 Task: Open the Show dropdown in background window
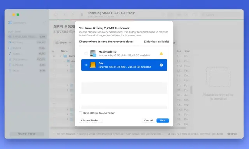63,43
